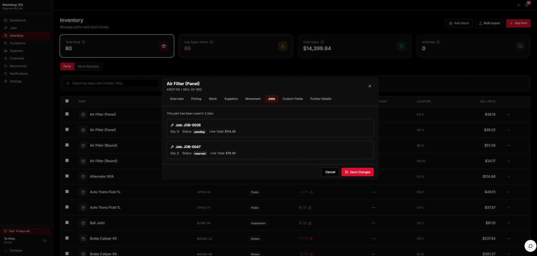Open Settings in sidebar
537x256 pixels.
[x=26, y=81]
